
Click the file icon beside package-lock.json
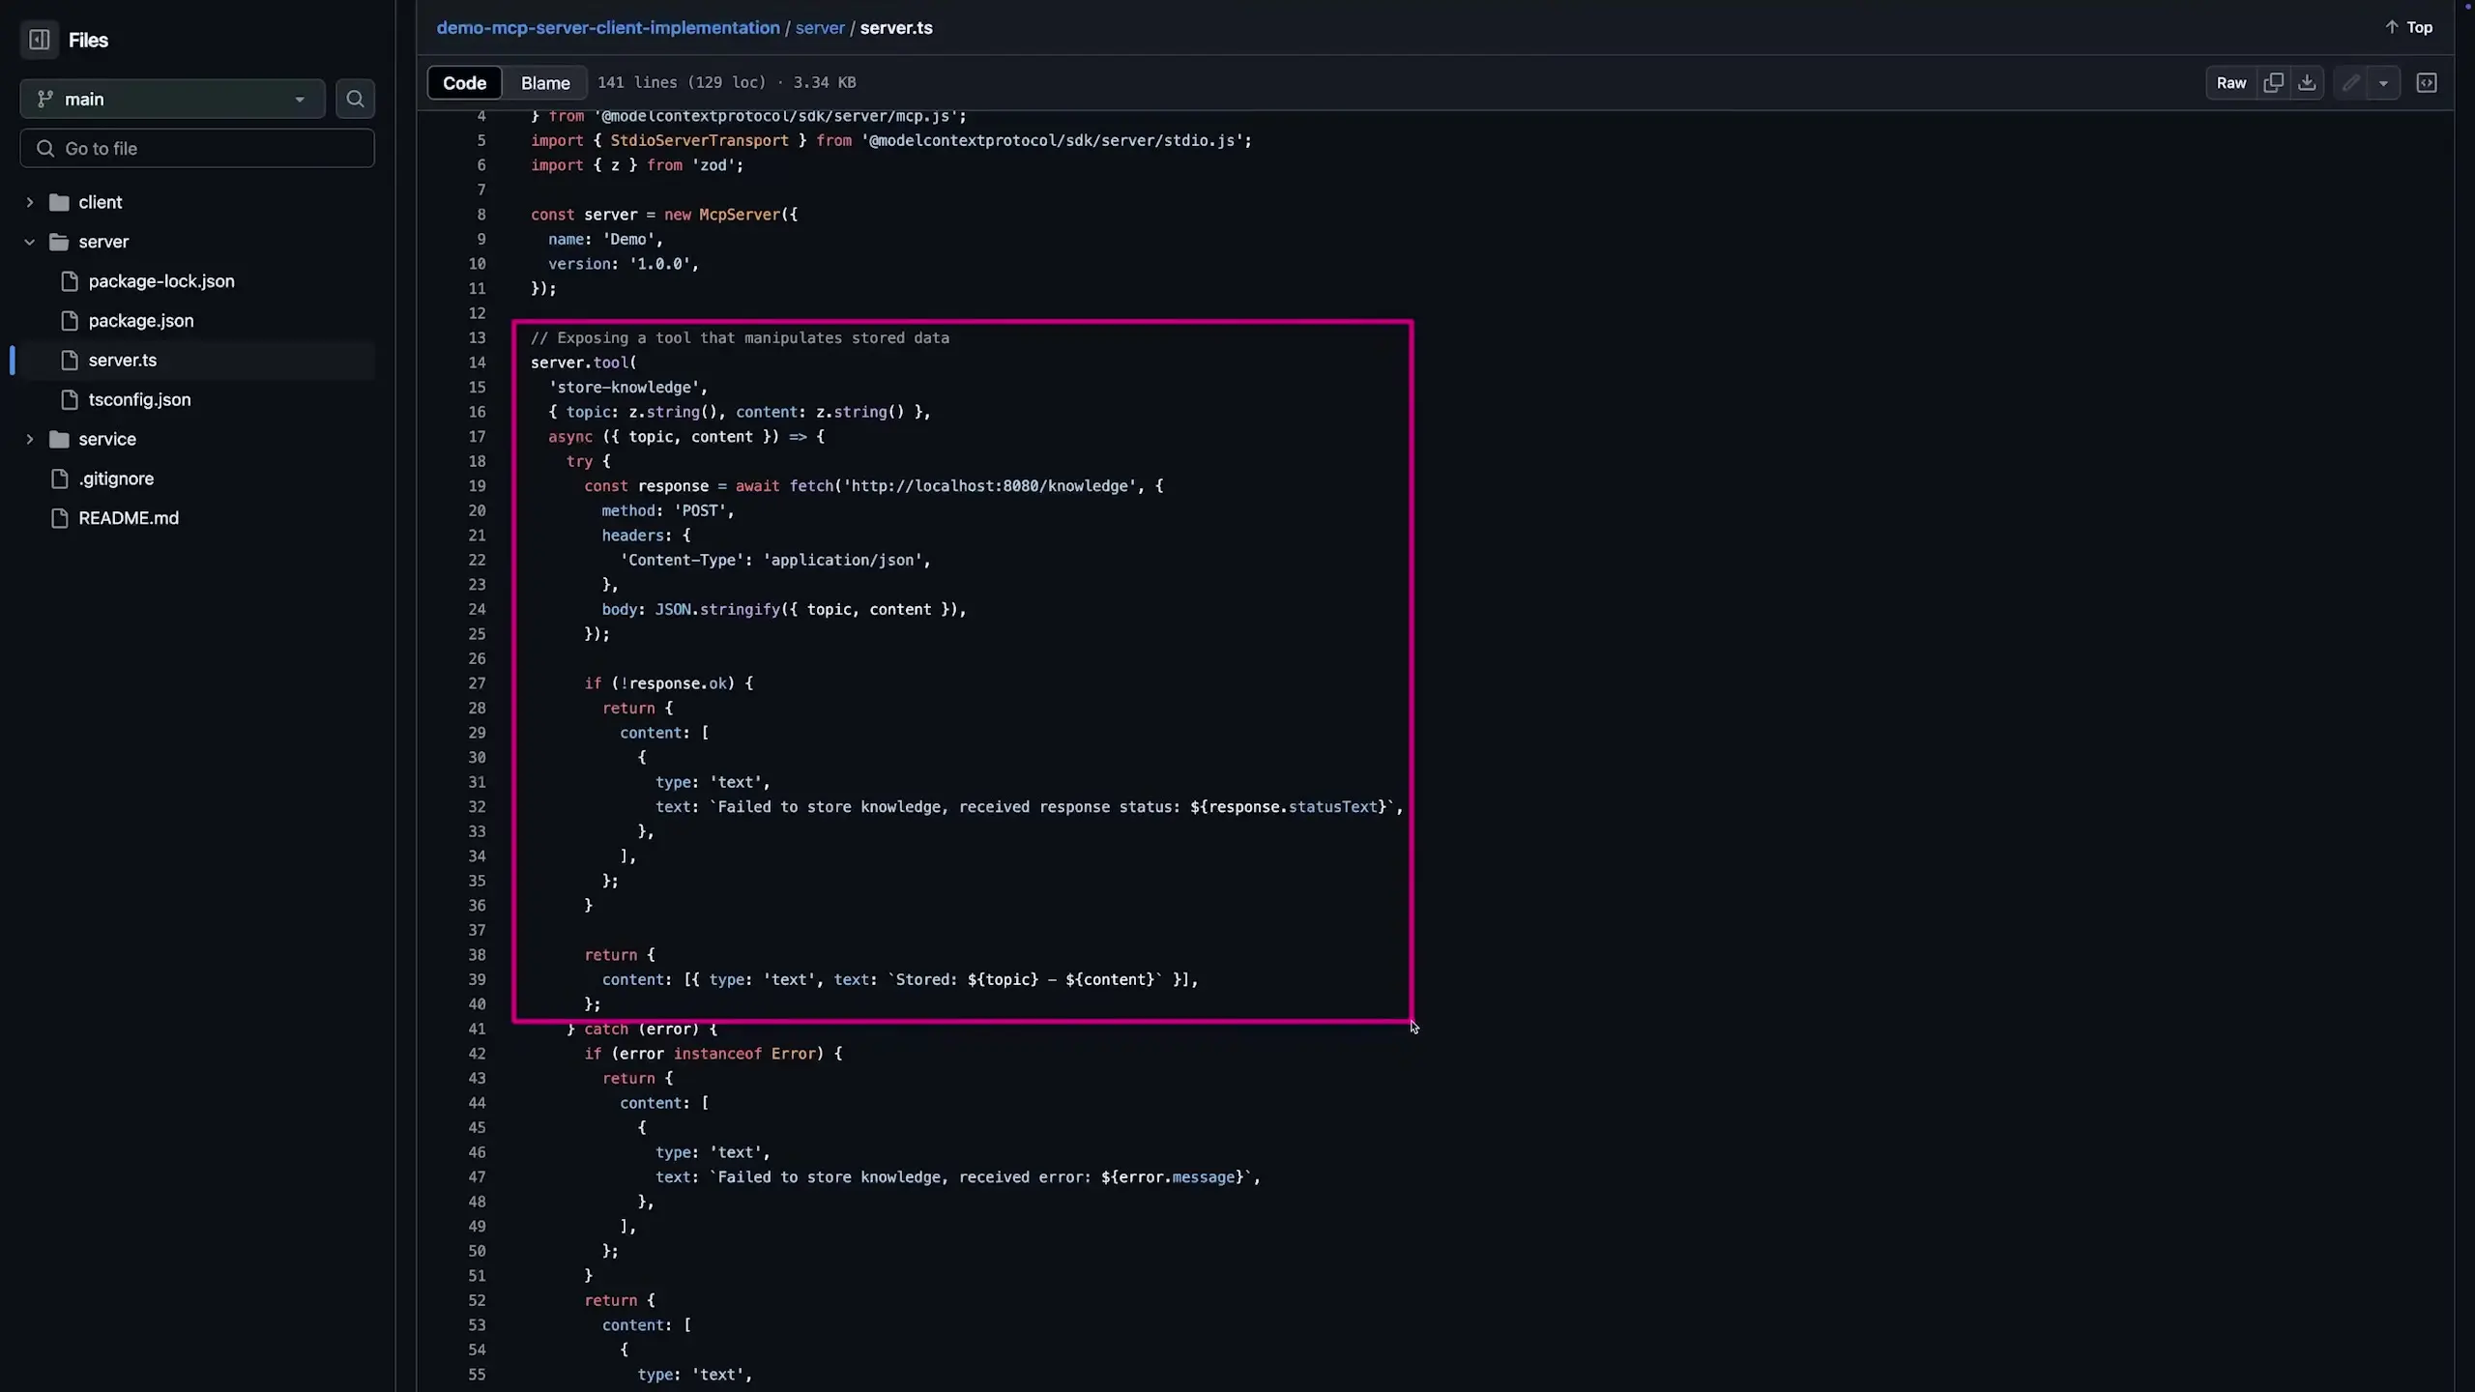click(x=70, y=281)
